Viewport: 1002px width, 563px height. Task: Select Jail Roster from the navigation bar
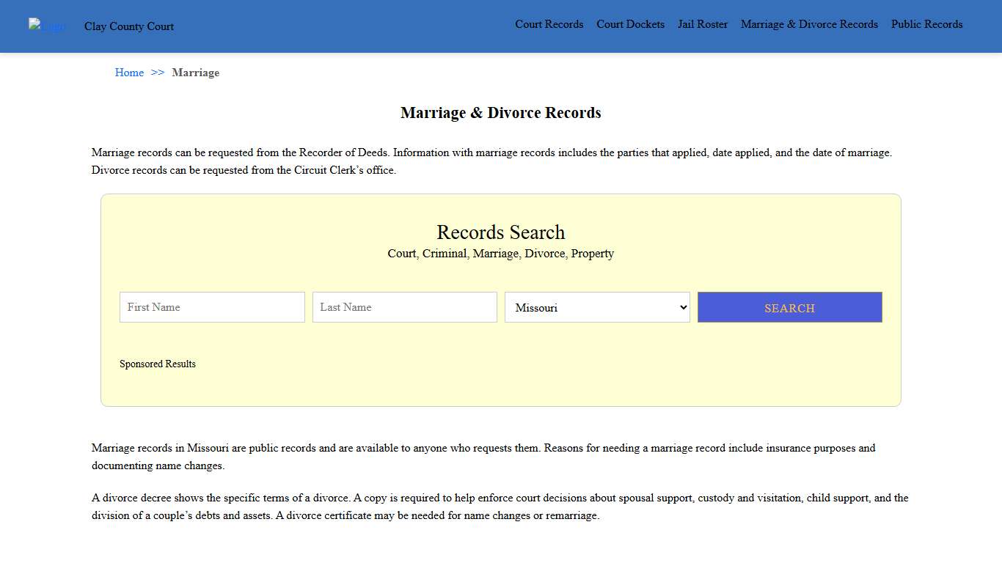pyautogui.click(x=702, y=24)
